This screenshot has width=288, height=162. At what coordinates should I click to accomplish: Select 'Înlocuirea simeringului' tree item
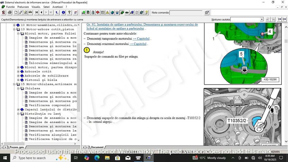(x=53, y=63)
